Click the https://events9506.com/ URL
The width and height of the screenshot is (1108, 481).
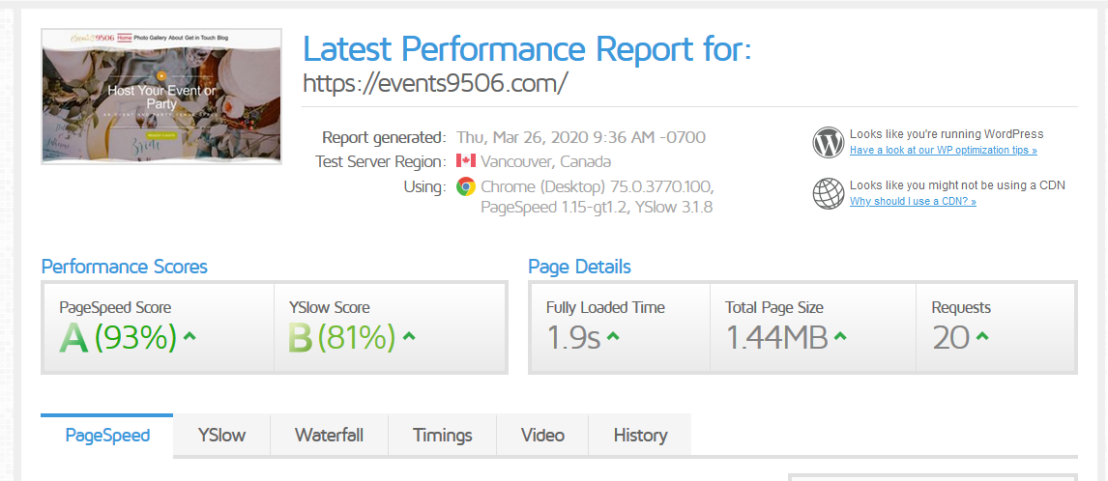pos(435,83)
